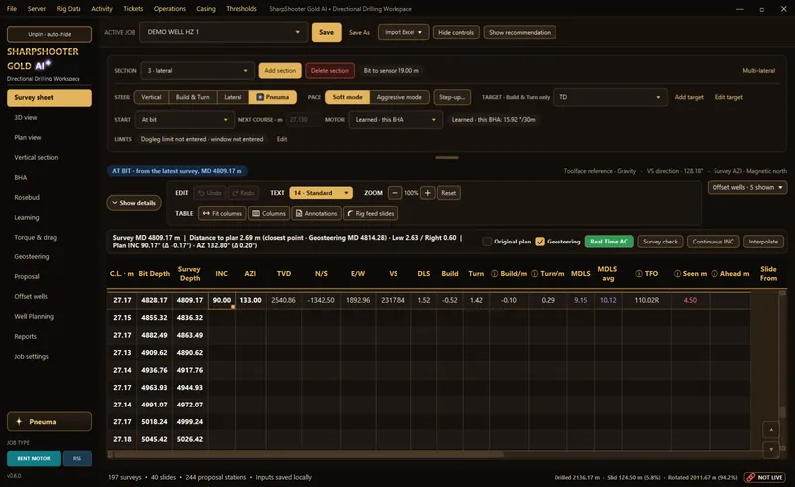Click the table scroll-up arrow button
The width and height of the screenshot is (795, 487).
point(771,430)
